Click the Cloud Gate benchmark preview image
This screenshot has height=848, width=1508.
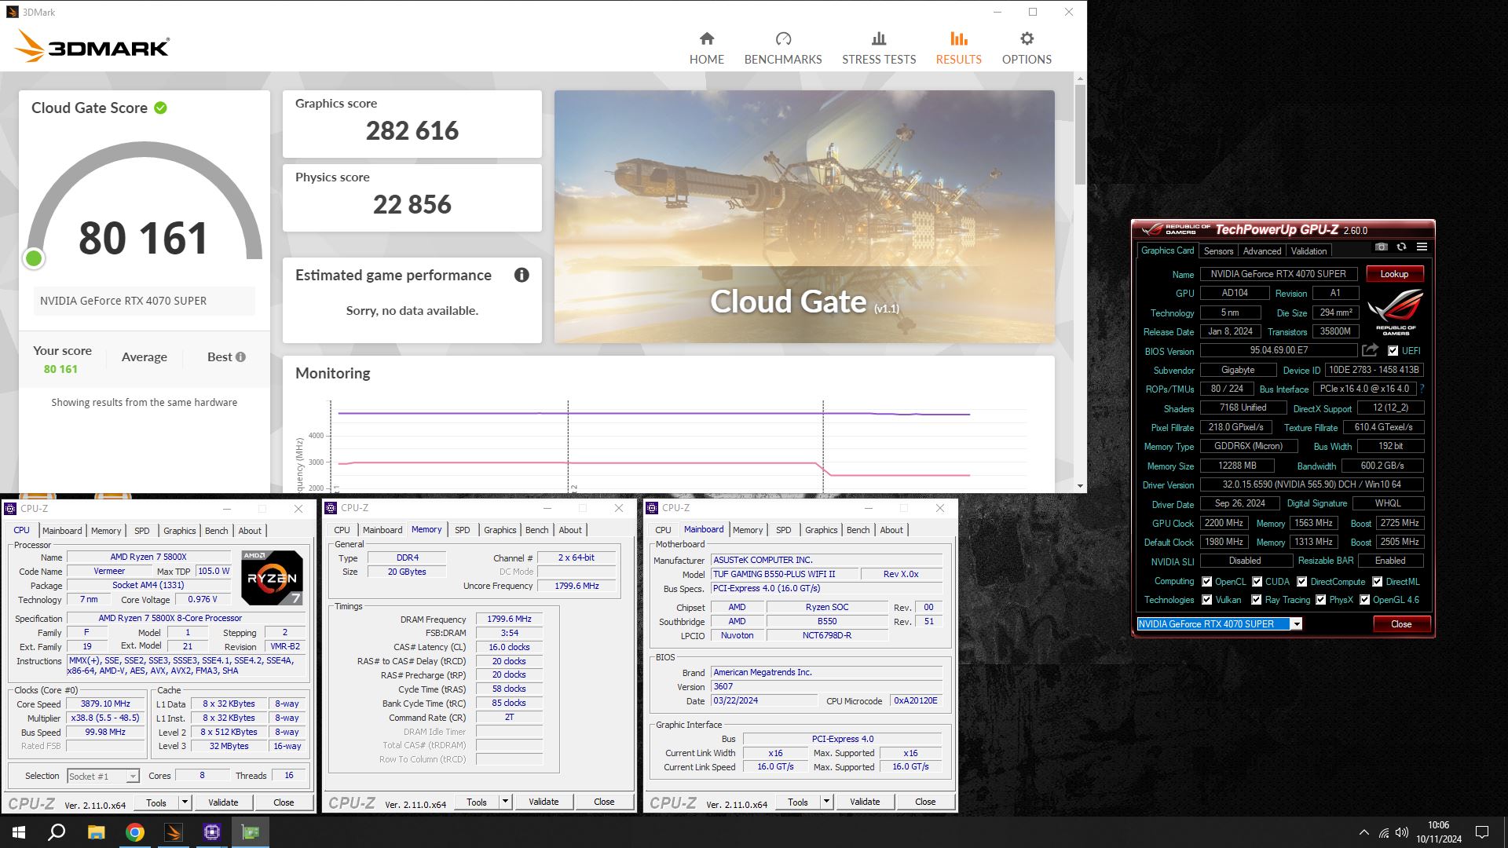pyautogui.click(x=804, y=217)
